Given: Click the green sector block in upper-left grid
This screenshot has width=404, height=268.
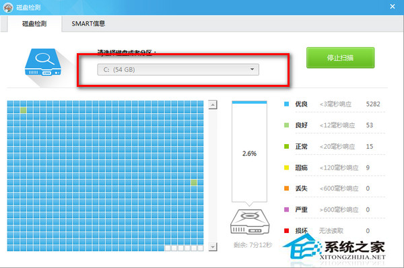Looking at the screenshot, I should pyautogui.click(x=23, y=110).
